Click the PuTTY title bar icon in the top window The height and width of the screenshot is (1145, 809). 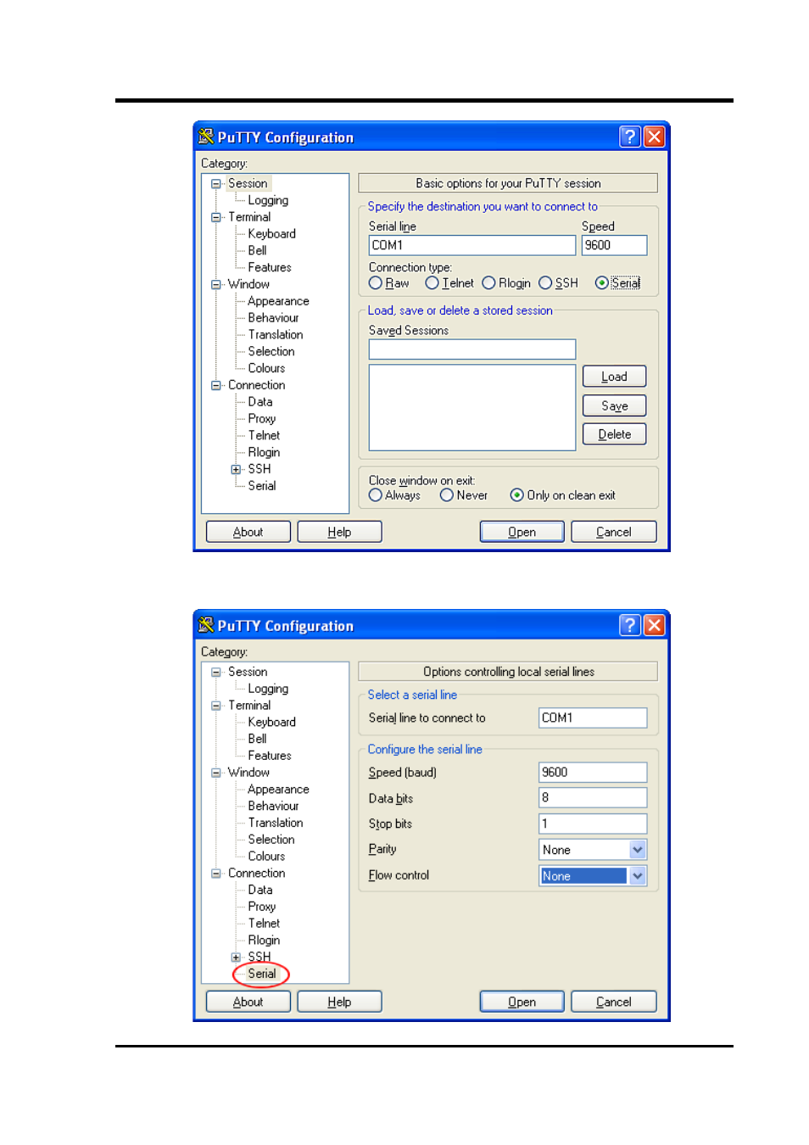[206, 137]
